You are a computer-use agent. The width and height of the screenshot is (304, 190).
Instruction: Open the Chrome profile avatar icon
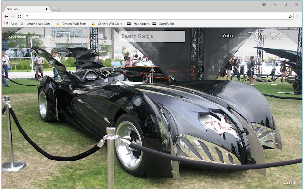264,4
